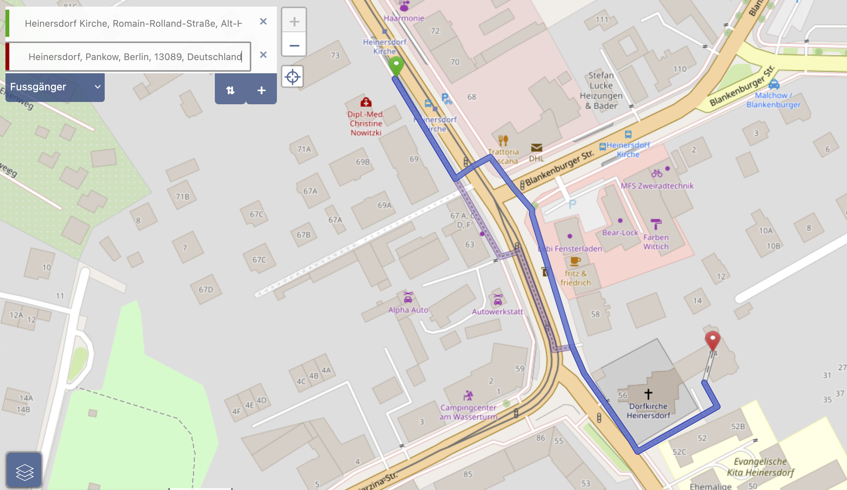847x490 pixels.
Task: Click the Trattoria restaurant icon
Action: pyautogui.click(x=503, y=140)
